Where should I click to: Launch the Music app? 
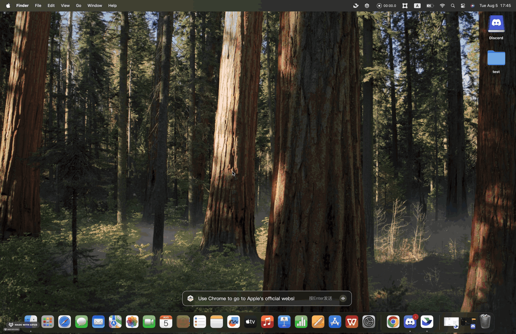[x=267, y=322]
